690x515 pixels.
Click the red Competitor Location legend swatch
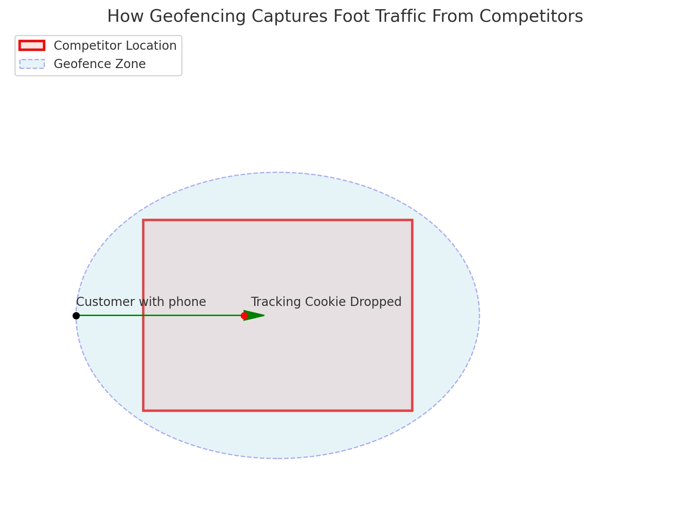point(32,45)
